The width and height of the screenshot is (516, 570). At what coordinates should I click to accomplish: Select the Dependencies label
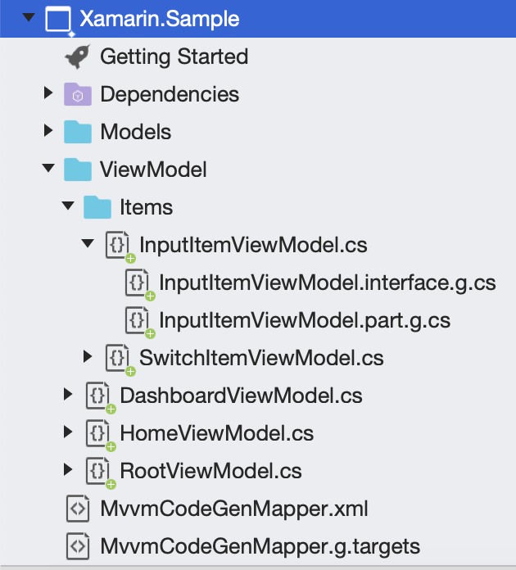click(x=170, y=94)
